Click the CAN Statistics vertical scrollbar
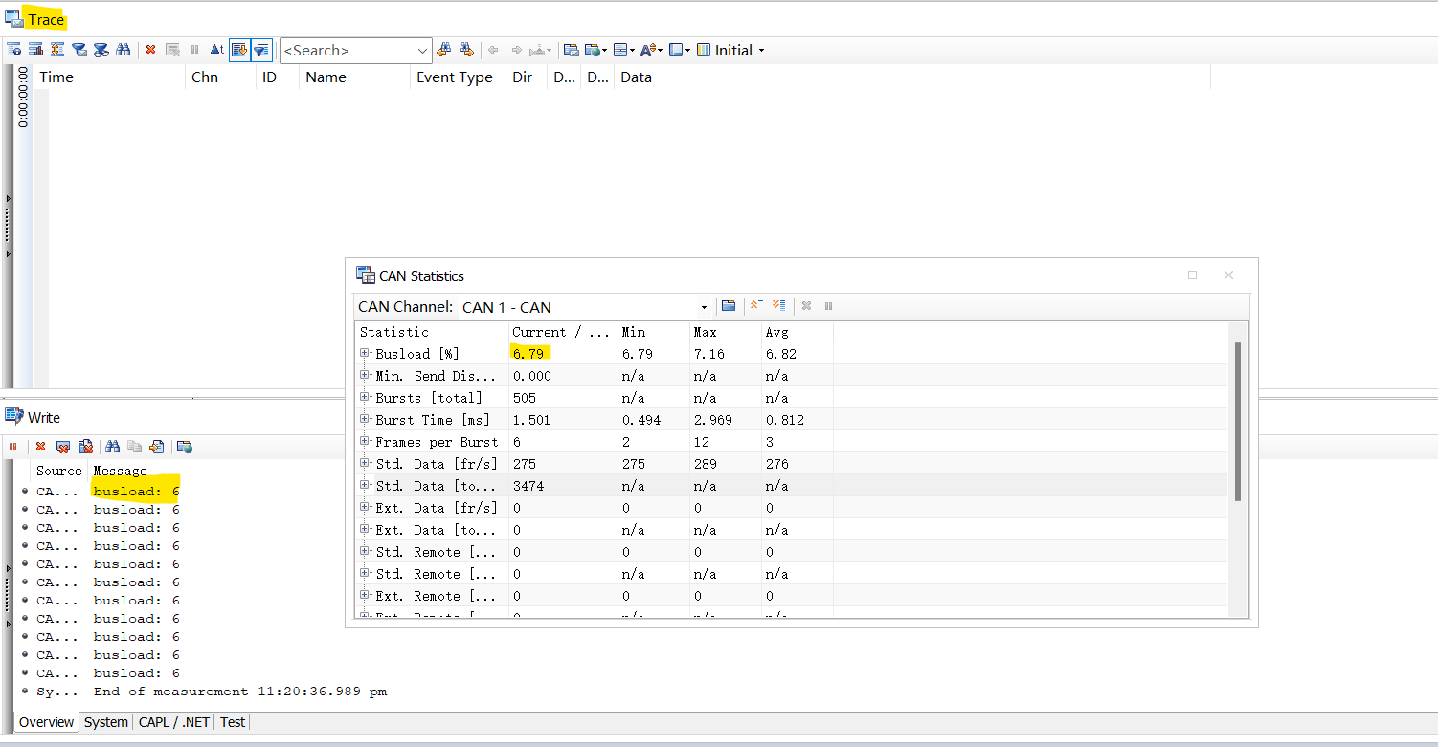The height and width of the screenshot is (747, 1438). pyautogui.click(x=1238, y=421)
